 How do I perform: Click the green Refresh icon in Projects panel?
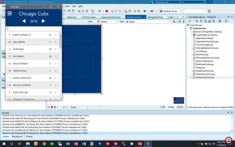tap(206, 21)
